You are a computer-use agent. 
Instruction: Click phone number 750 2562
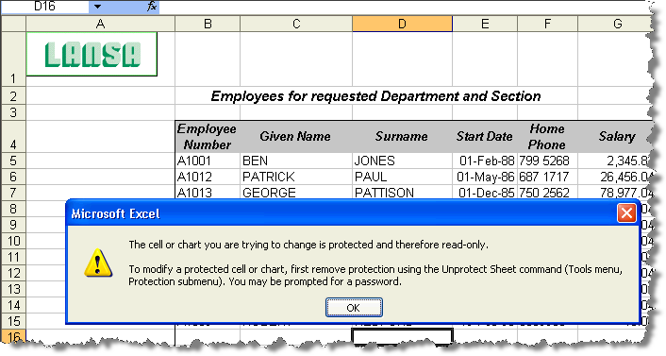coord(547,193)
